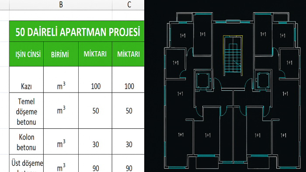The image size is (306, 172).
Task: Click the 50 DAİRELİ APARTMAN PROJESİ title cell
Action: point(77,31)
